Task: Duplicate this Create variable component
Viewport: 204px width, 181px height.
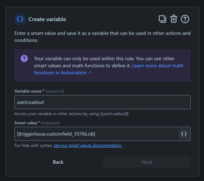Action: point(162,19)
